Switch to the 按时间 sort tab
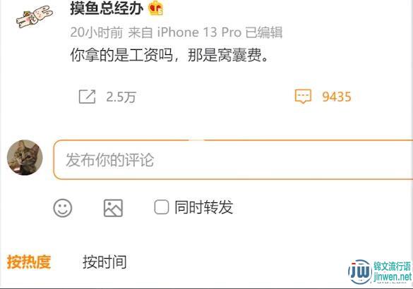413x289 pixels. (x=104, y=262)
